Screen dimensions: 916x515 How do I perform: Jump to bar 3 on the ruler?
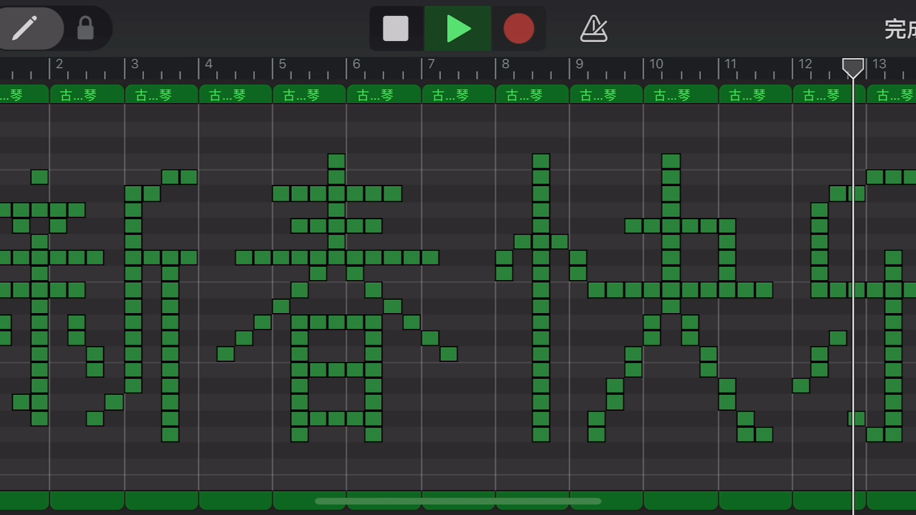(135, 64)
